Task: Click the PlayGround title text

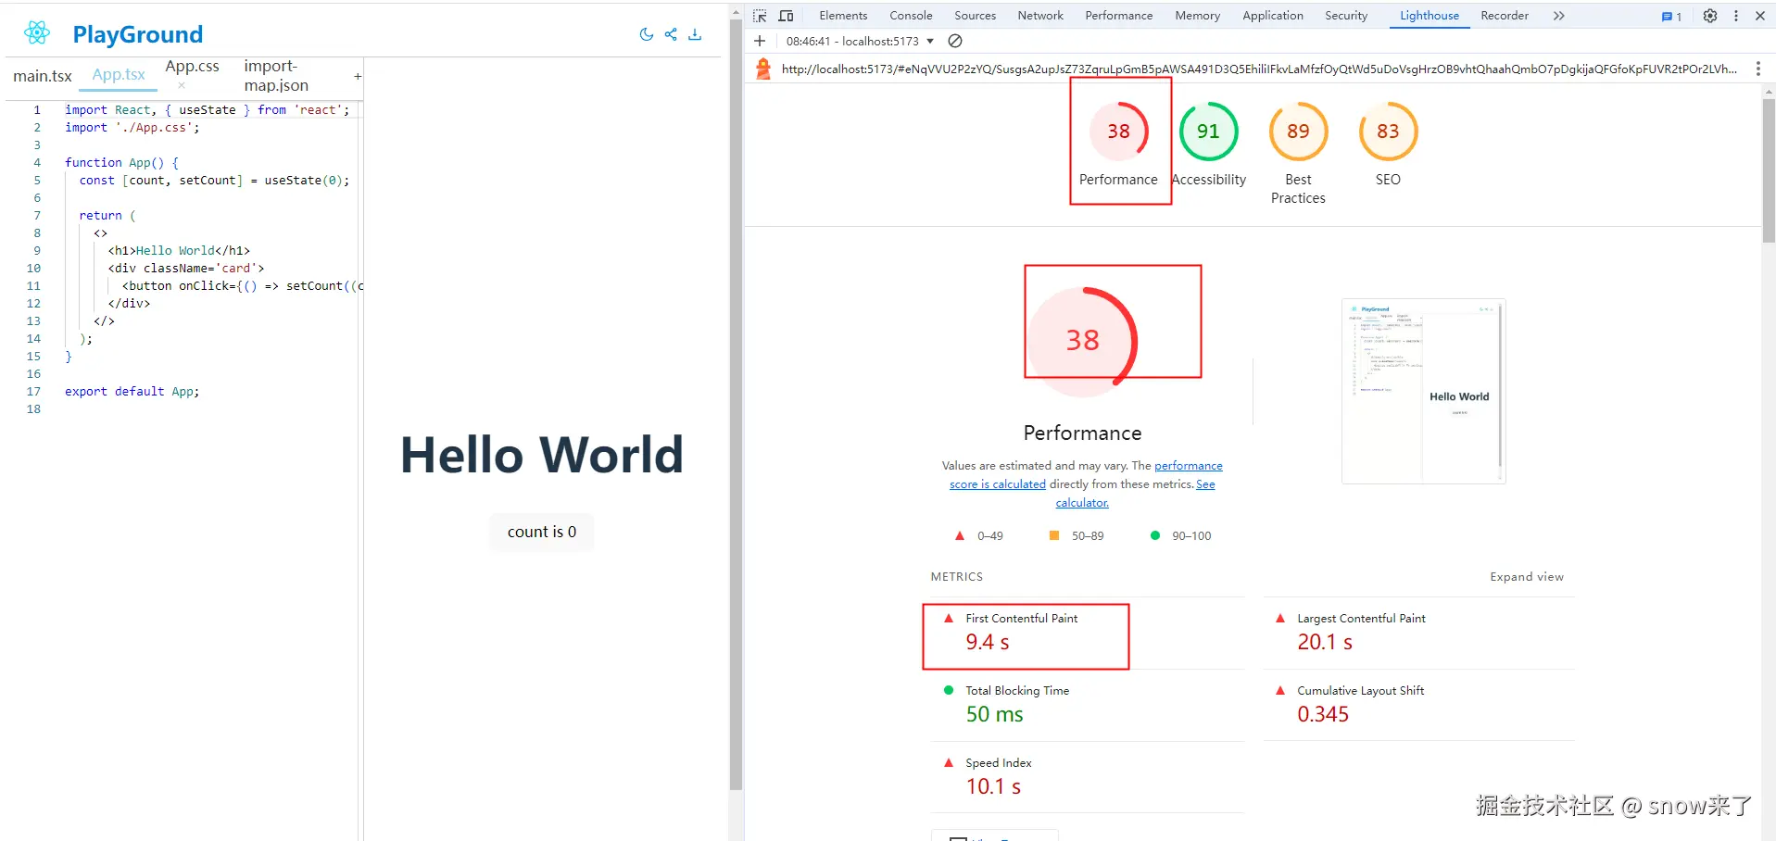Action: click(138, 34)
